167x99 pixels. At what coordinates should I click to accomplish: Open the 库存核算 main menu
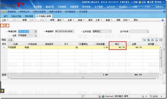tap(86, 7)
